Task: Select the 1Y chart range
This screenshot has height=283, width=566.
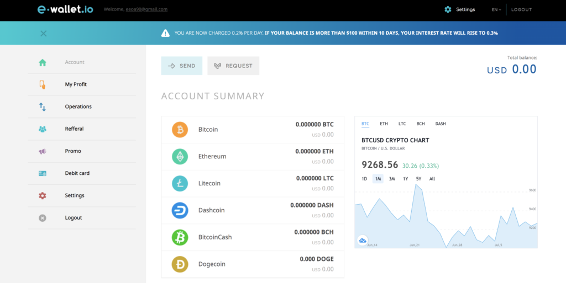Action: point(405,179)
